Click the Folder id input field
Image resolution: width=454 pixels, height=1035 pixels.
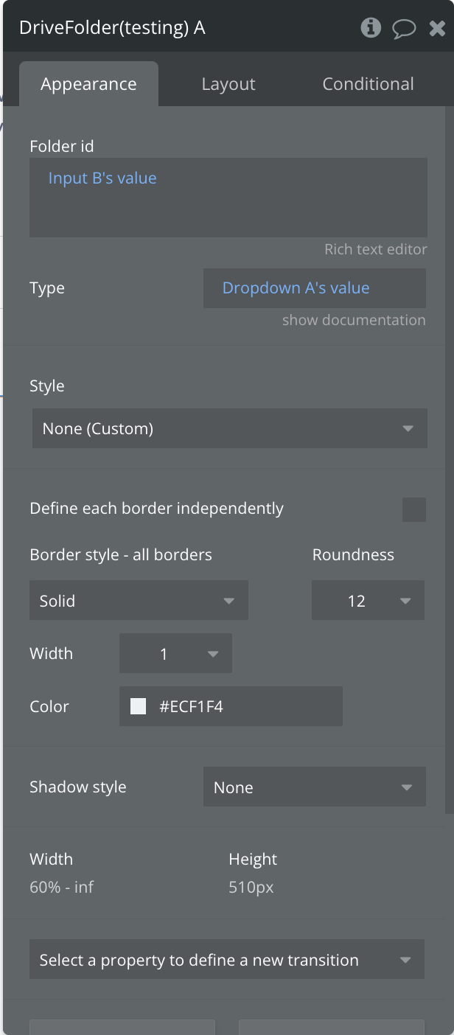click(x=228, y=210)
